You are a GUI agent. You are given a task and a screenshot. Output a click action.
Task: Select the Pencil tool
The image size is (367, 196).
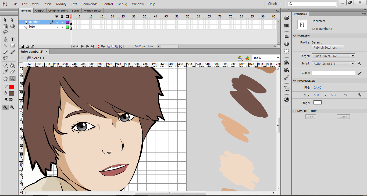[5, 52]
